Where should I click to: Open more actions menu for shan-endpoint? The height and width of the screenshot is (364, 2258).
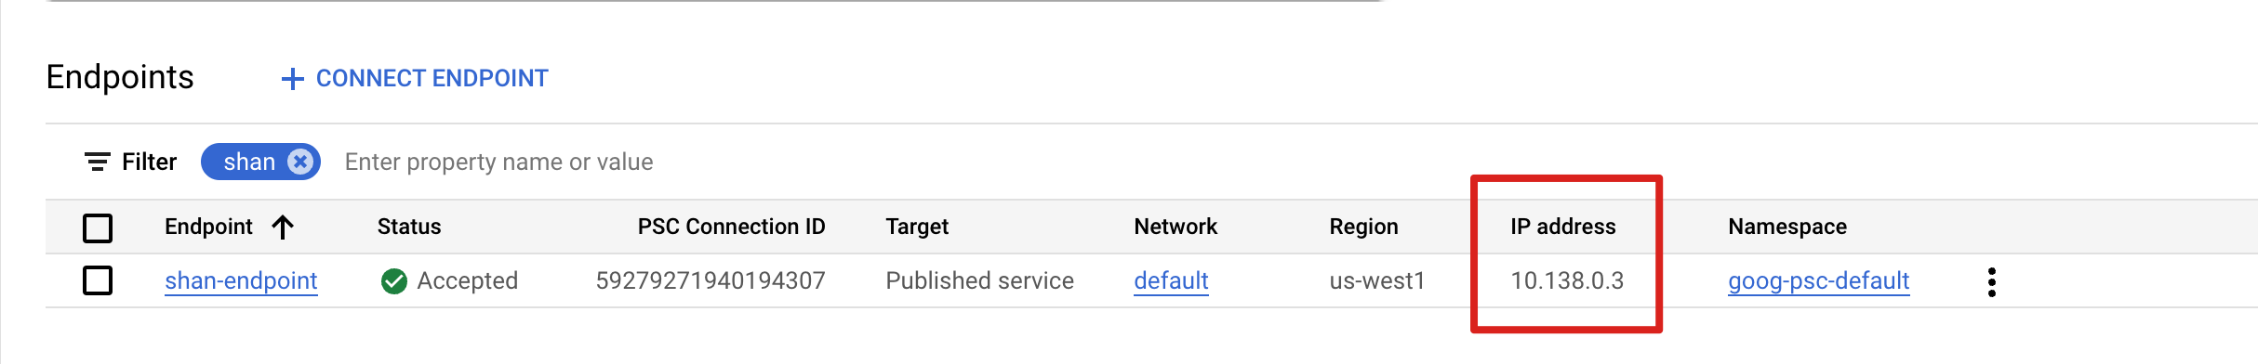(1991, 281)
